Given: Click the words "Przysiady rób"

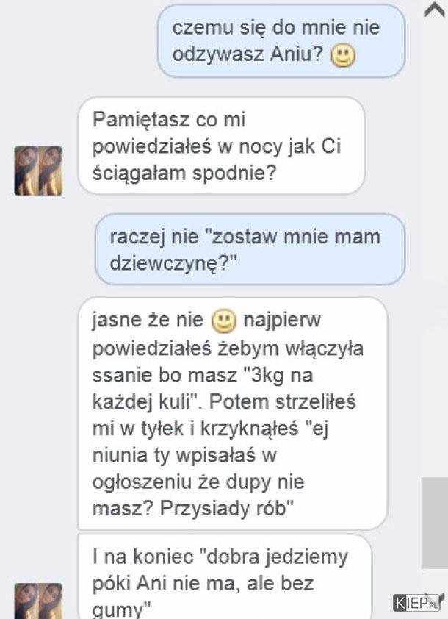Looking at the screenshot, I should click(227, 509).
